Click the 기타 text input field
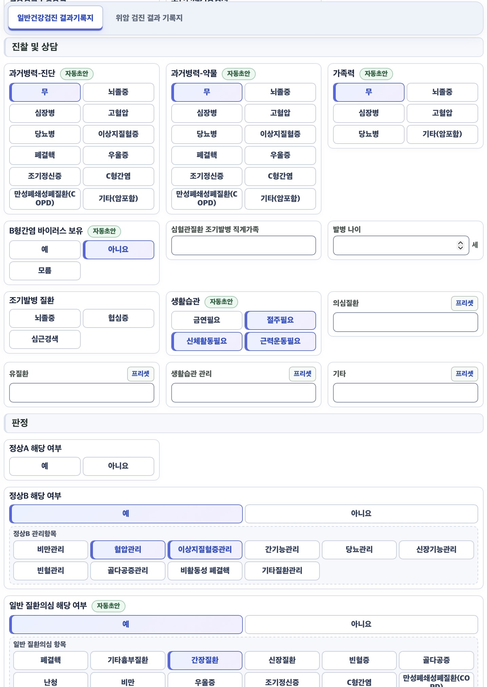 [x=406, y=393]
